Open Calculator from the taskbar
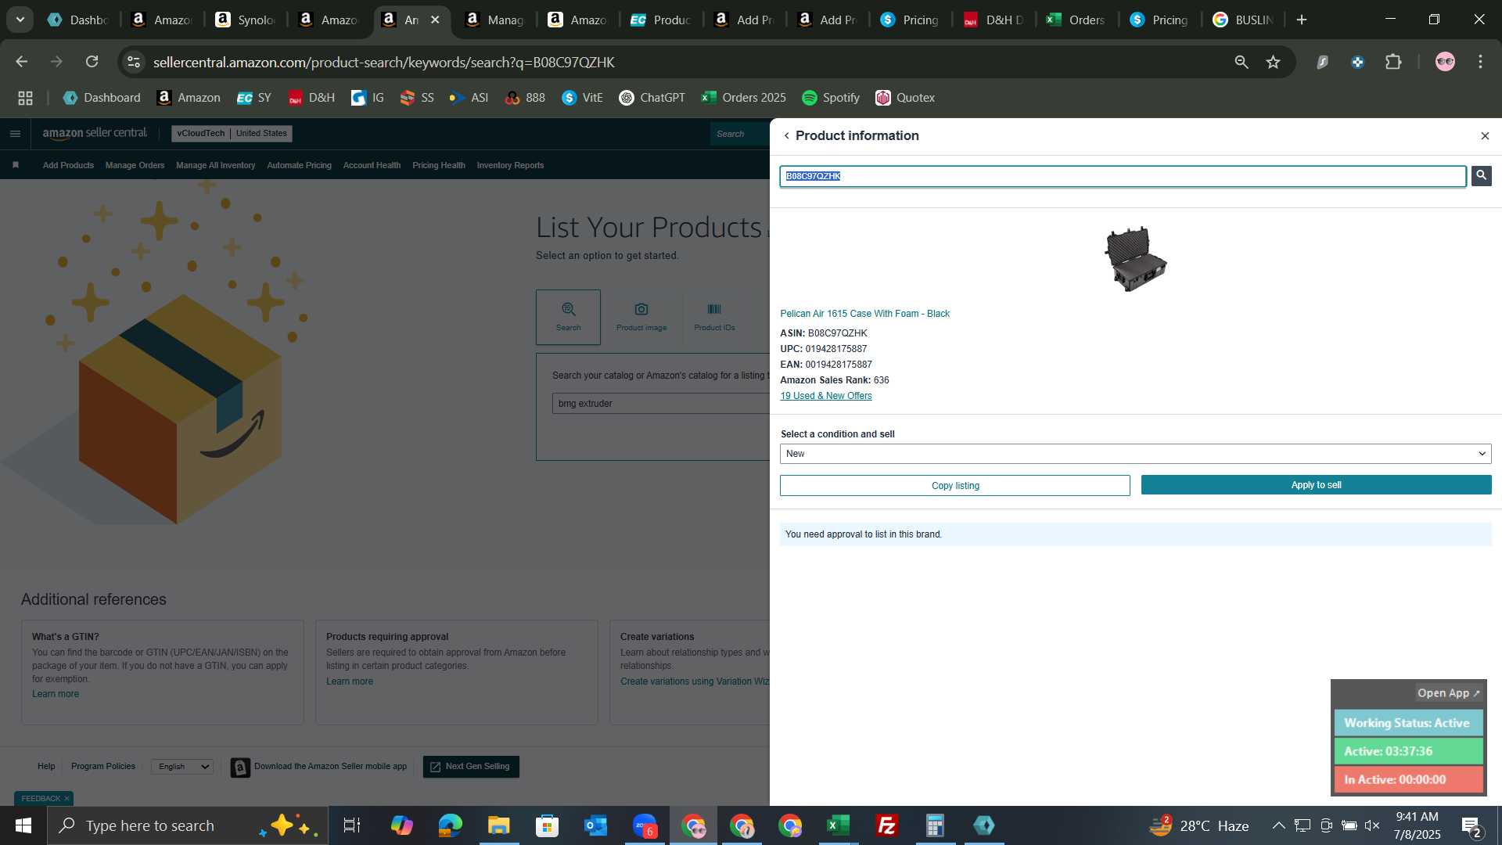 tap(935, 825)
